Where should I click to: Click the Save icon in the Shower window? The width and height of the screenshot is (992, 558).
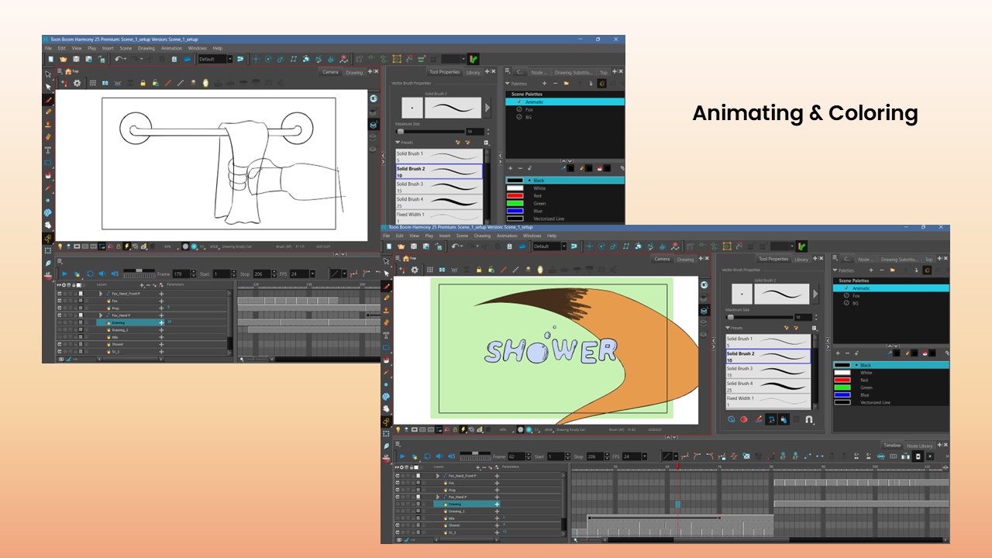pyautogui.click(x=413, y=246)
